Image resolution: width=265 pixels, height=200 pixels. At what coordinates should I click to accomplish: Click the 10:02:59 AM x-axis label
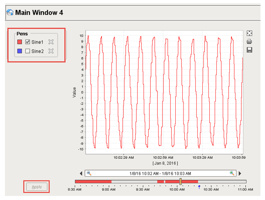(163, 158)
